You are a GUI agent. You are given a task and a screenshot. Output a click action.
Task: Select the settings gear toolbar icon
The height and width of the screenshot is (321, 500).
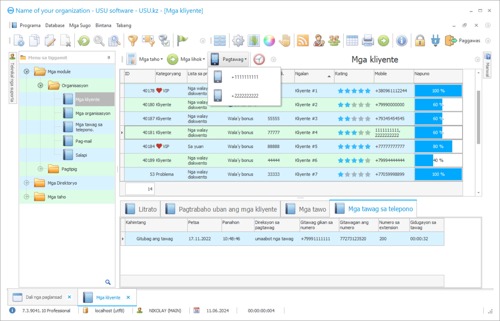click(x=238, y=41)
